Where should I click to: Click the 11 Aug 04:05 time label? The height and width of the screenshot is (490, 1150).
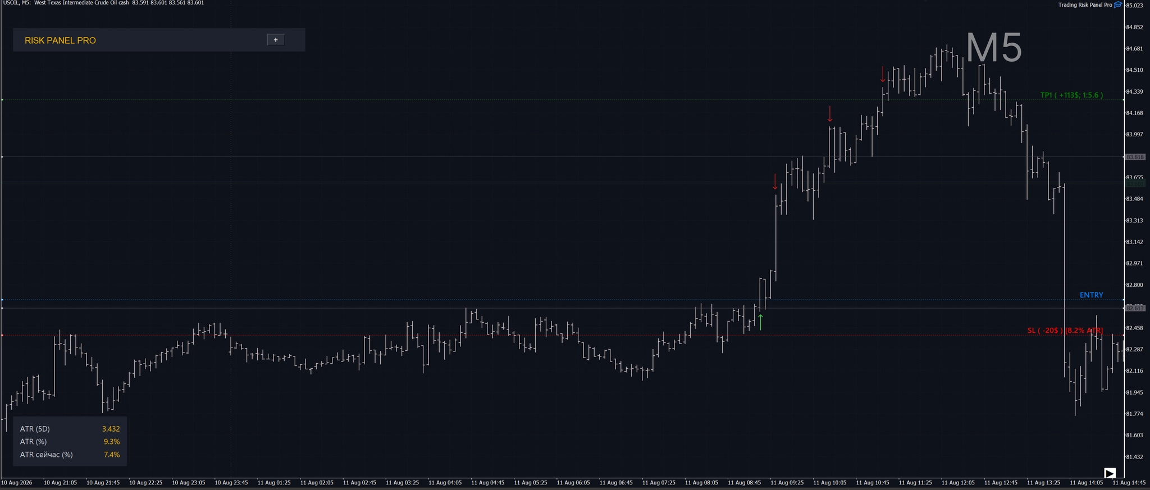[445, 483]
